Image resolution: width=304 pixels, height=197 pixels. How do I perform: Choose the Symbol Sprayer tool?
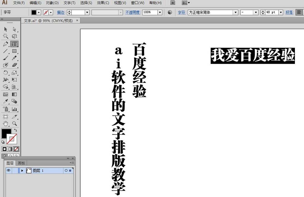pos(5,109)
